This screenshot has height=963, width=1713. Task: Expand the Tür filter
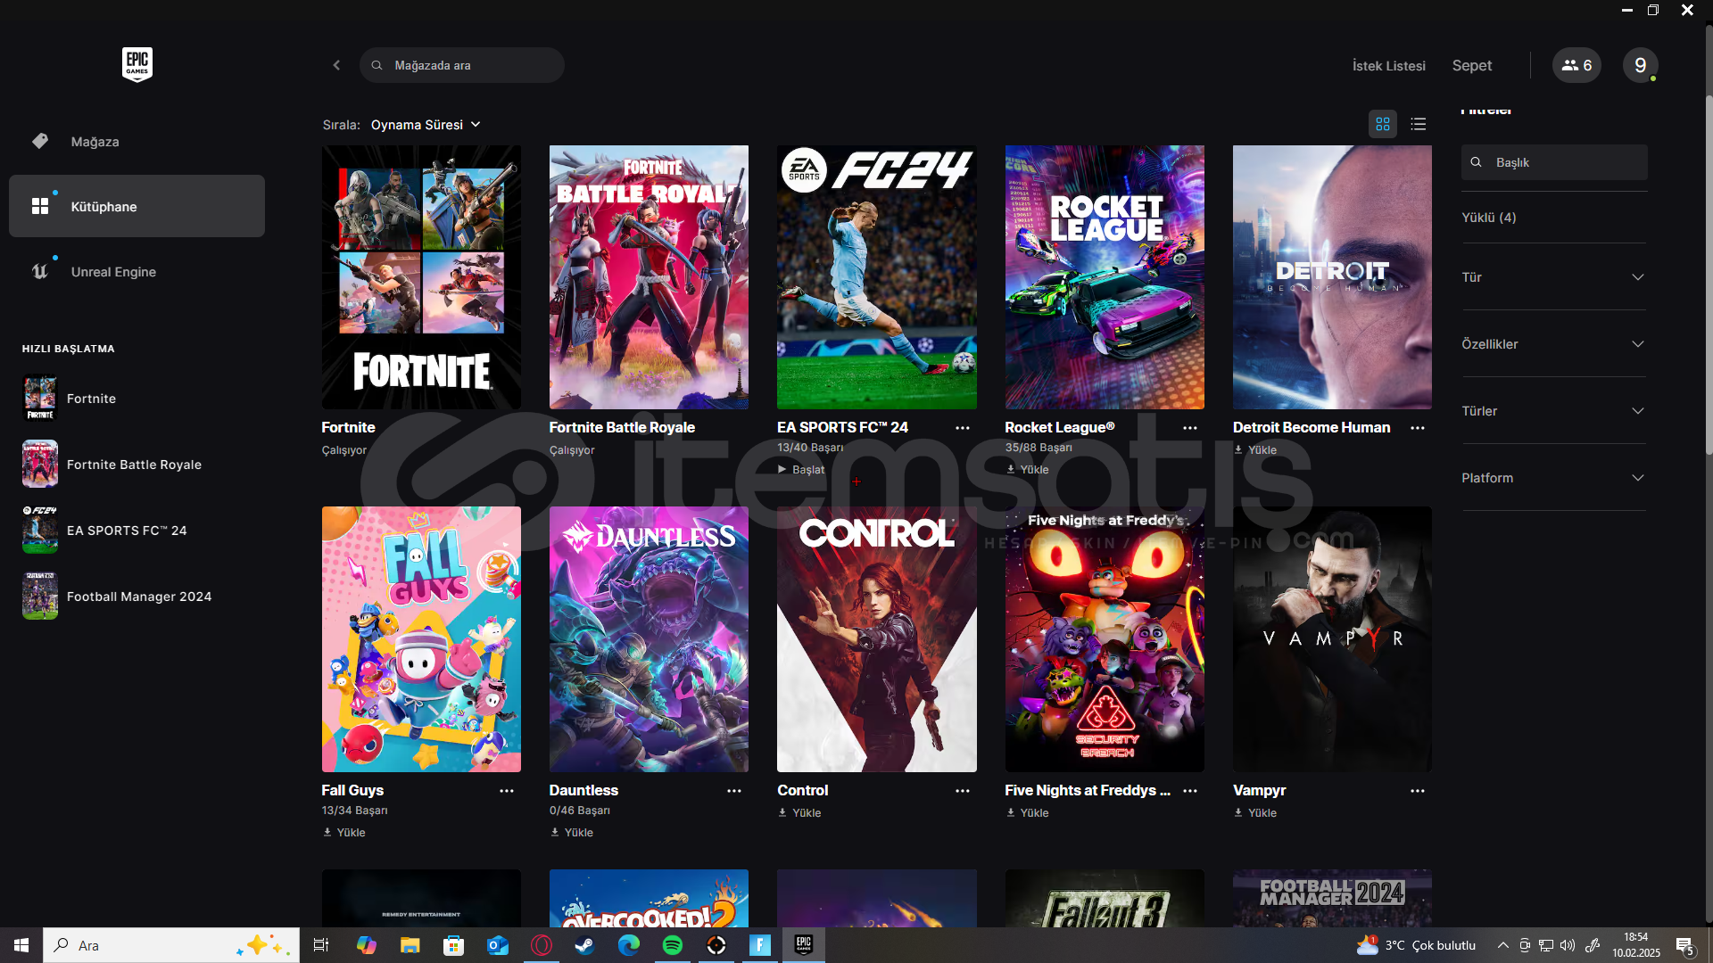pos(1553,277)
